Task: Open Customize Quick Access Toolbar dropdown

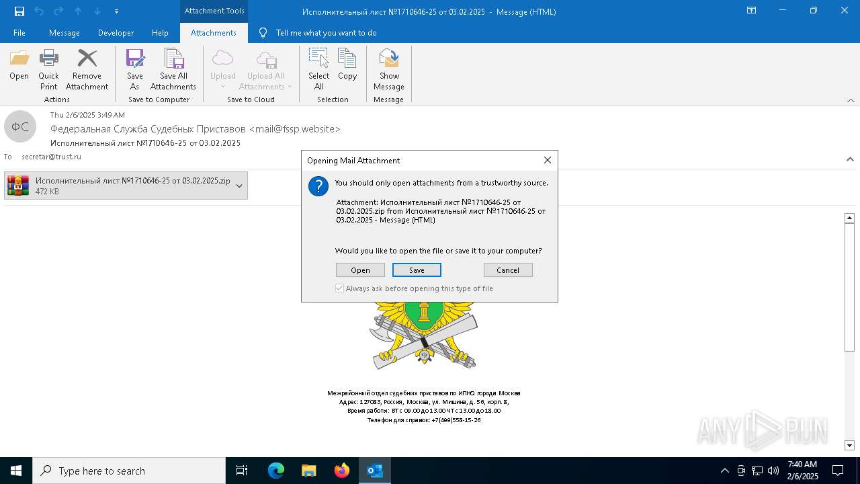Action: coord(117,11)
